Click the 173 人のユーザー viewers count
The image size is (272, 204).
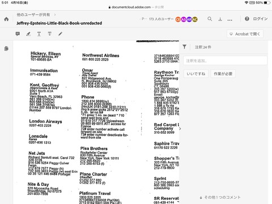161,19
